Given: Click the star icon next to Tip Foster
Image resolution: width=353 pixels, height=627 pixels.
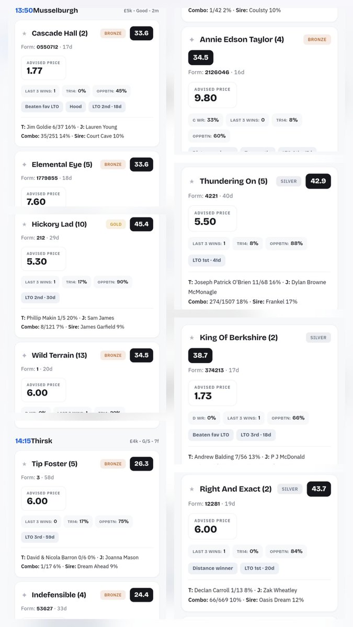Looking at the screenshot, I should (24, 463).
